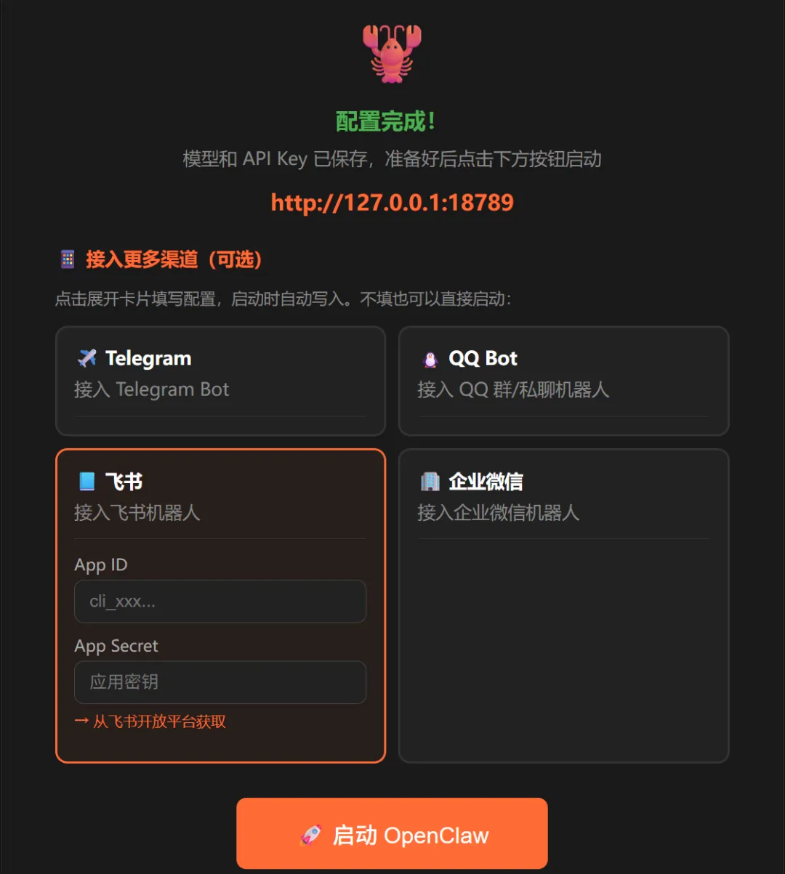The width and height of the screenshot is (785, 874).
Task: Click the 启动 OpenClaw button
Action: (x=392, y=833)
